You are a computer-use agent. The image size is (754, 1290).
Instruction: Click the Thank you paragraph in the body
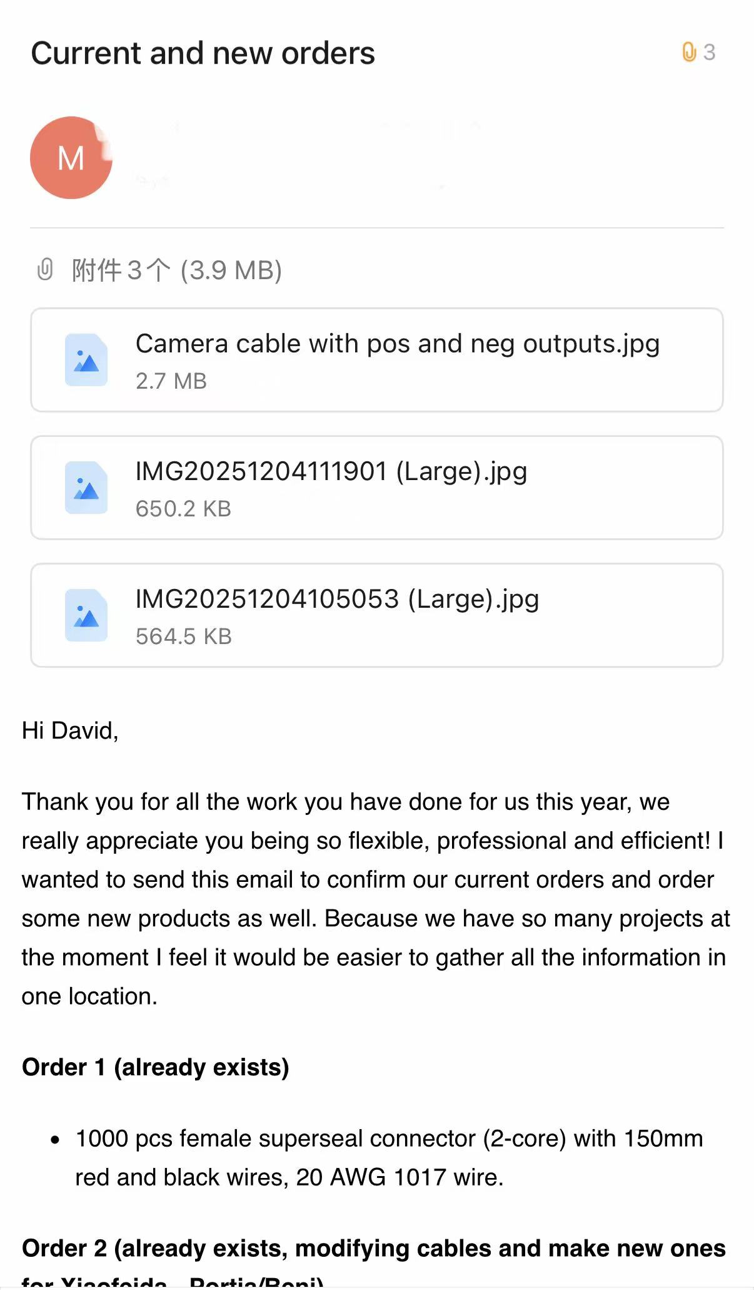375,899
